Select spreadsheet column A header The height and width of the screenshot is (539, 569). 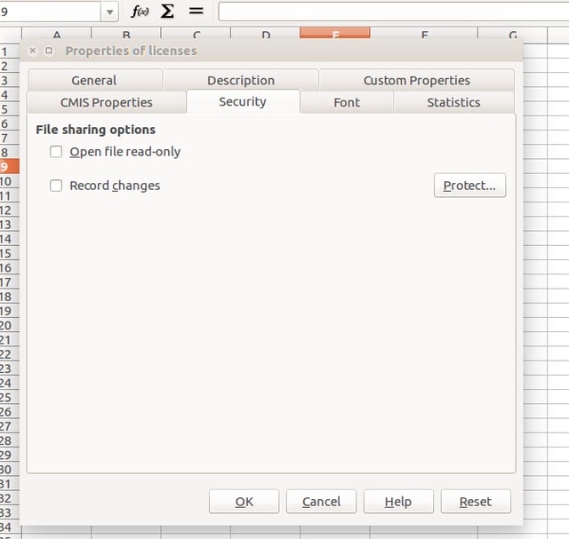(x=57, y=33)
